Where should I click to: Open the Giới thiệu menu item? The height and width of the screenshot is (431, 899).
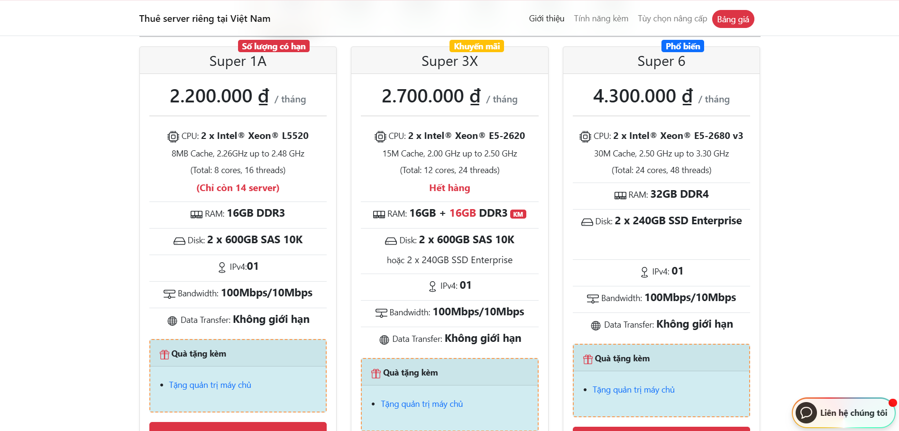click(546, 18)
